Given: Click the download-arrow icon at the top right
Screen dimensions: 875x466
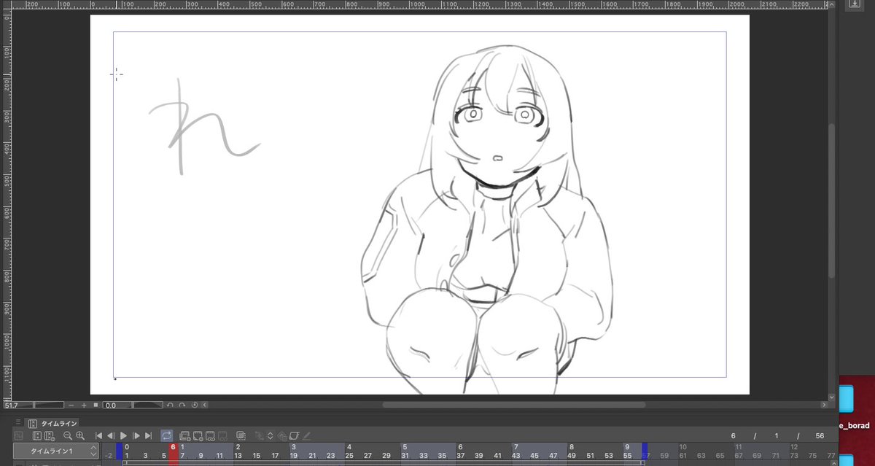Looking at the screenshot, I should 854,4.
